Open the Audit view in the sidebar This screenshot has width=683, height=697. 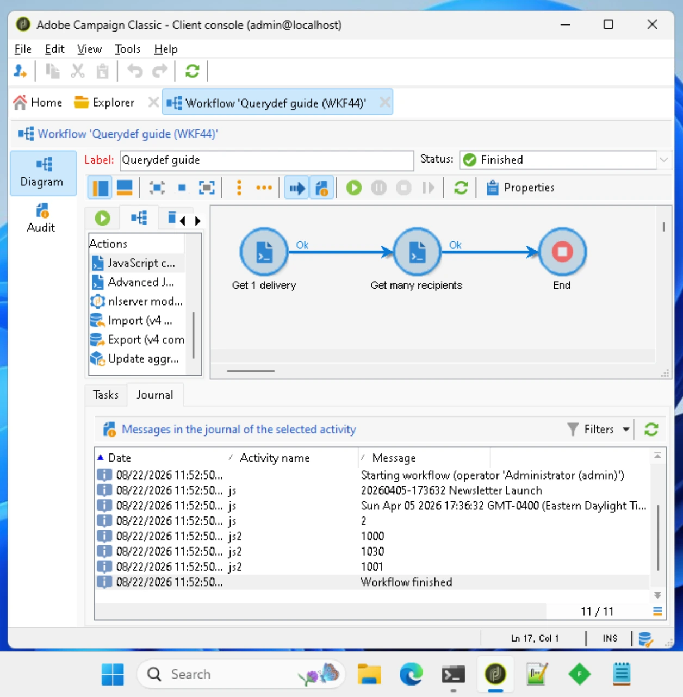click(x=41, y=218)
